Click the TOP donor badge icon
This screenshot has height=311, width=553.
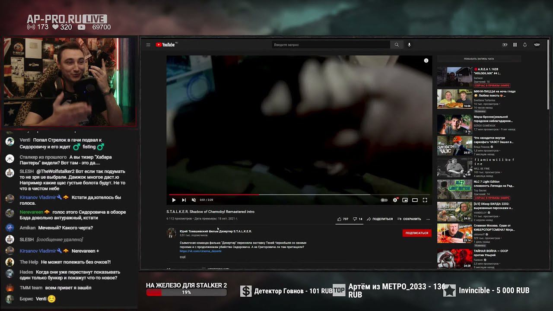pos(339,291)
